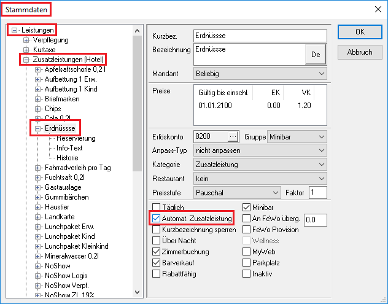Screen dimensions: 388x304
Task: Click the tree scrollbar up arrow
Action: tap(138, 31)
